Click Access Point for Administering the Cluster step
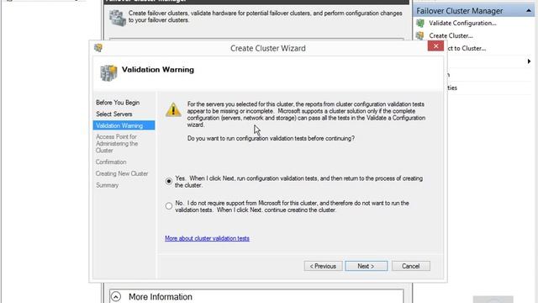Screen dimensions: 538x303 (117, 144)
